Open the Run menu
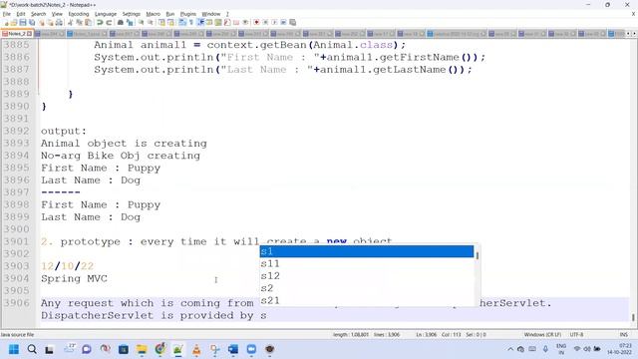This screenshot has width=638, height=359. coord(170,14)
